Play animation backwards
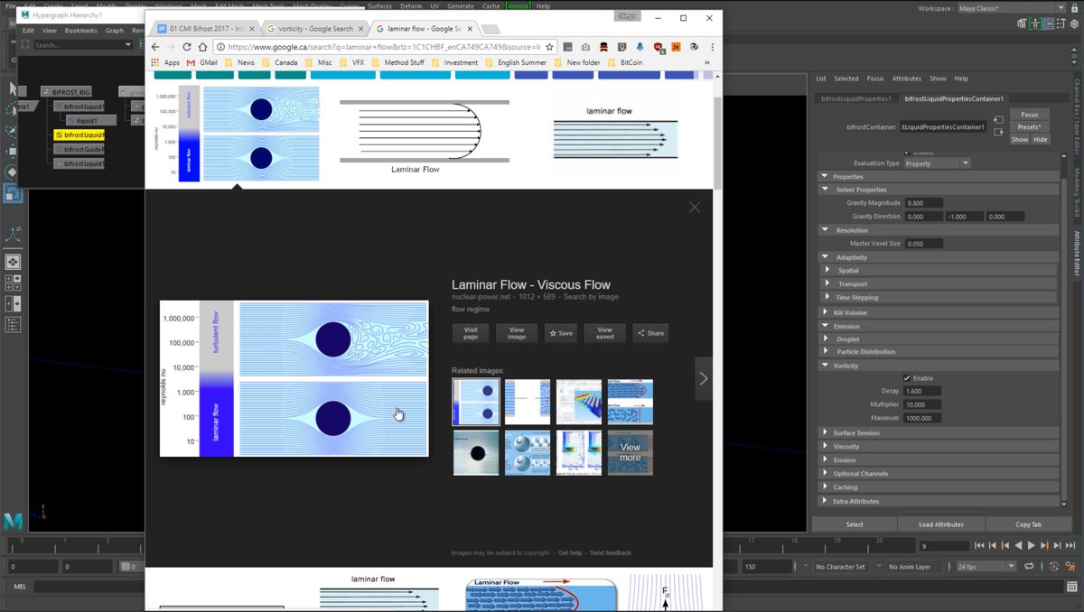The image size is (1084, 612). pos(1019,545)
